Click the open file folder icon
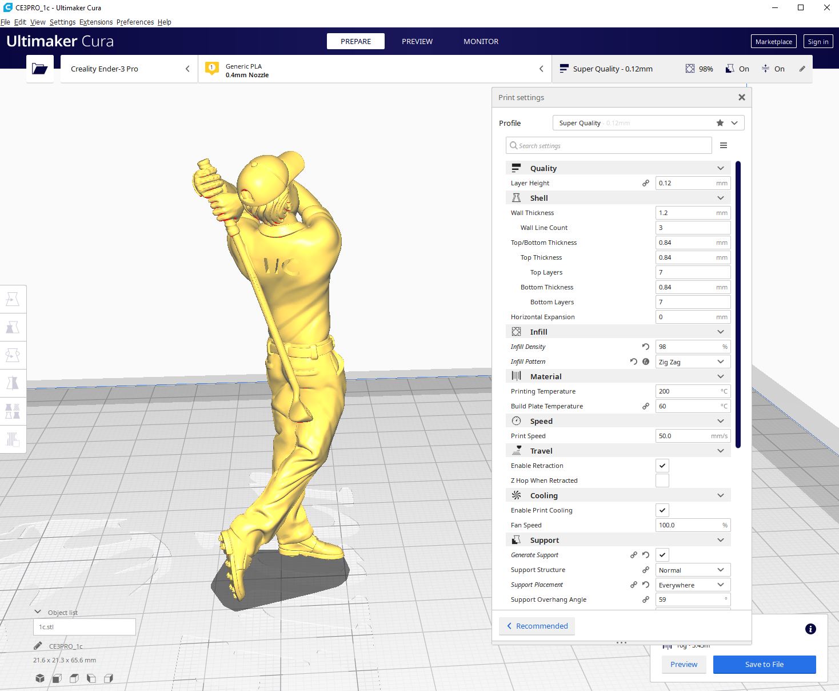This screenshot has height=691, width=839. click(40, 69)
